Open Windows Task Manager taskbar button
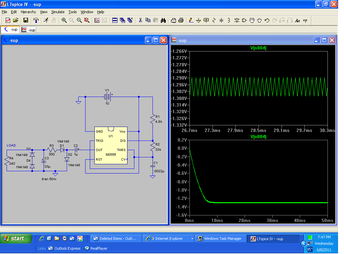 click(x=221, y=238)
